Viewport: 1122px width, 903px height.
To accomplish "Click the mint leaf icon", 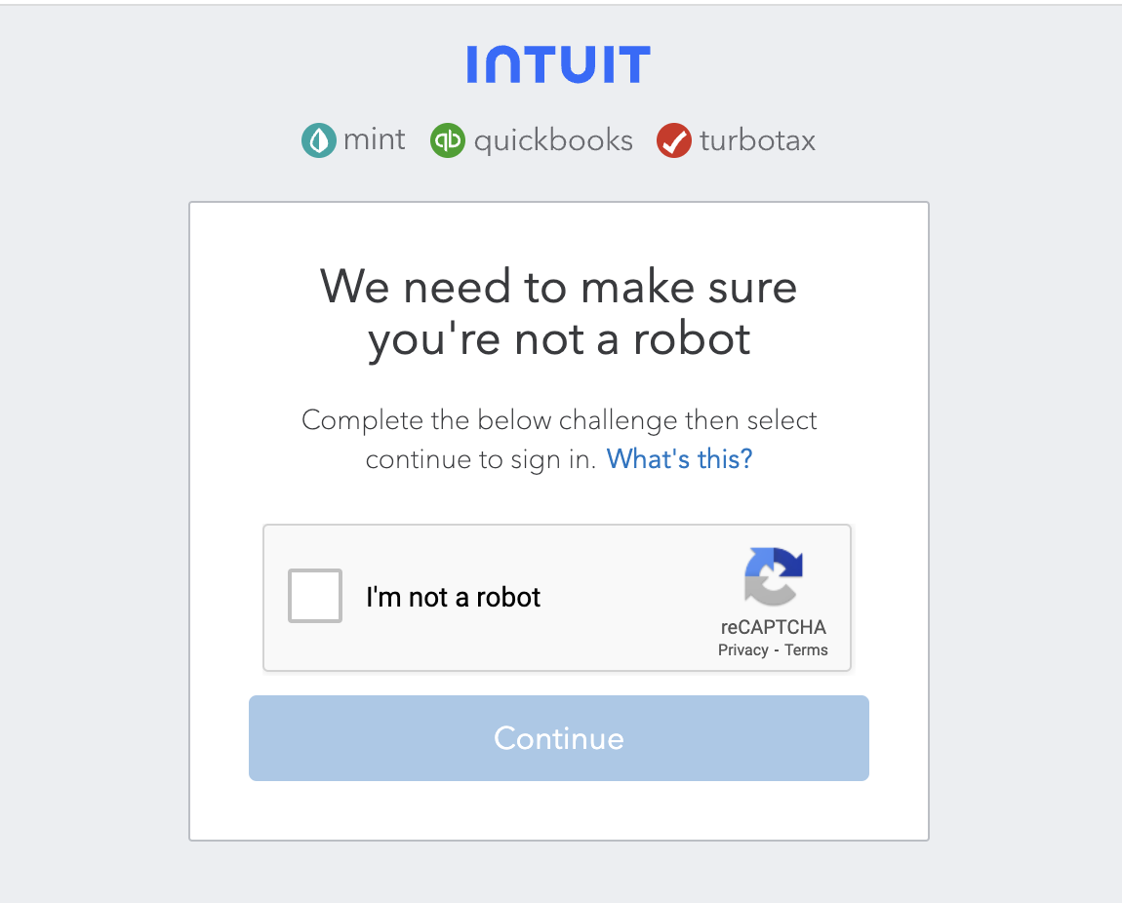I will tap(319, 141).
